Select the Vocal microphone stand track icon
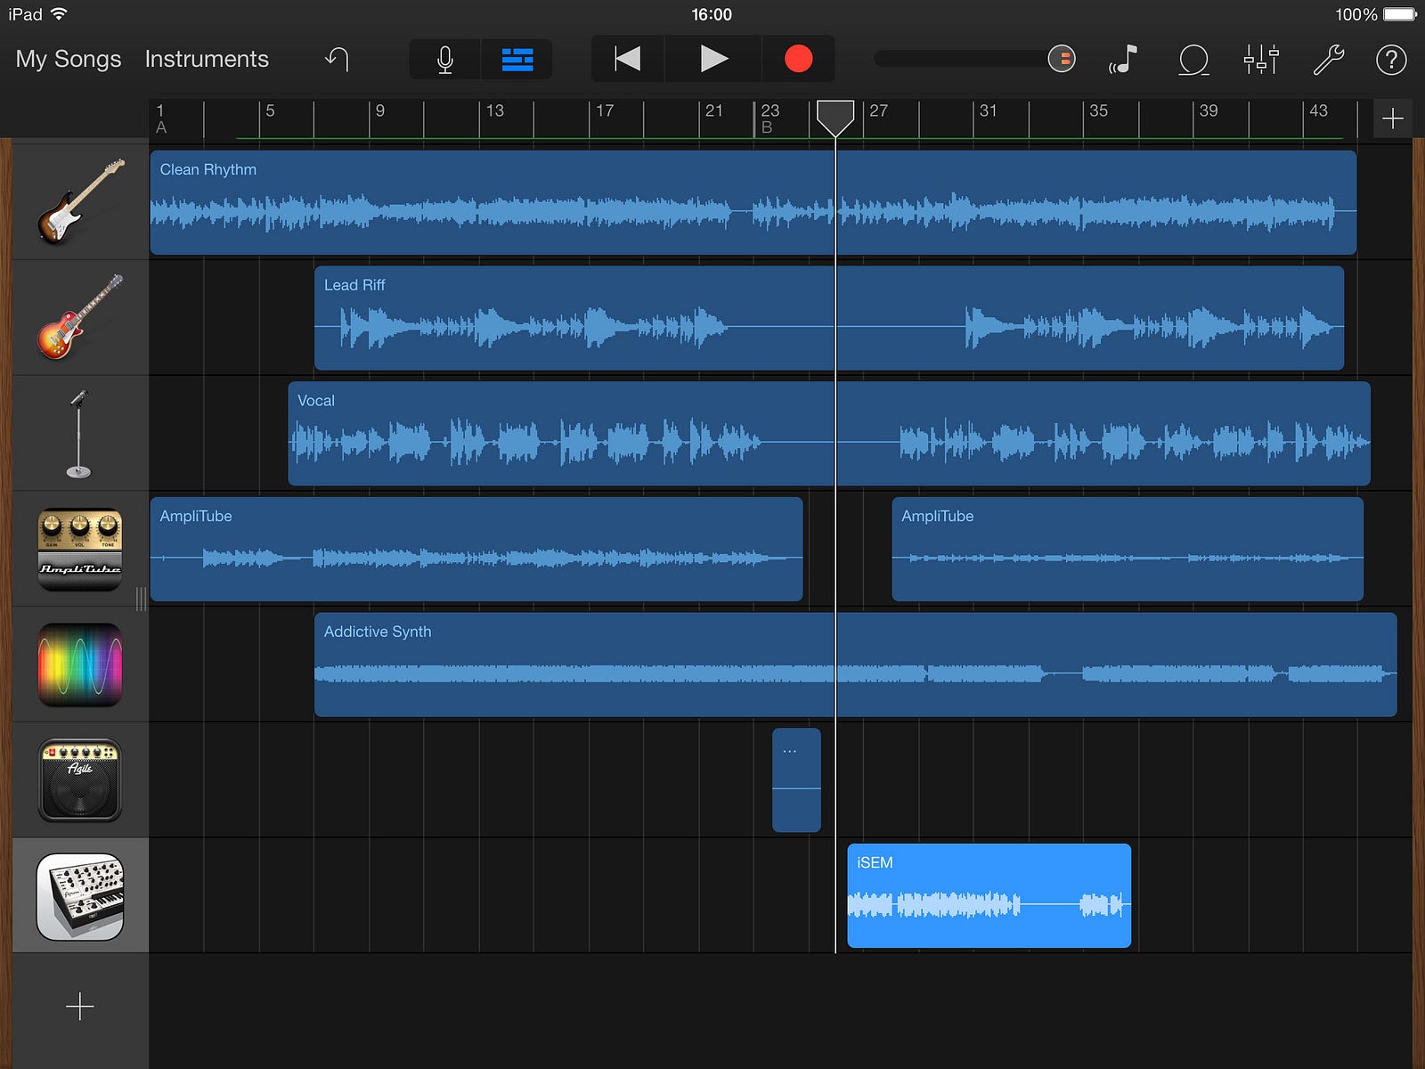1425x1069 pixels. (x=79, y=433)
